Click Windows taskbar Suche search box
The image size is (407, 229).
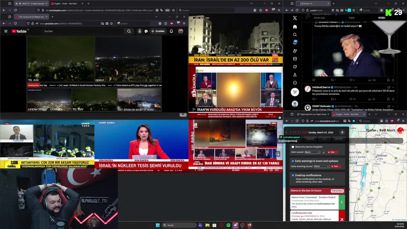179,225
